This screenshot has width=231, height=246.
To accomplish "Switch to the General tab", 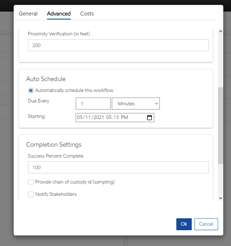I will tap(28, 14).
